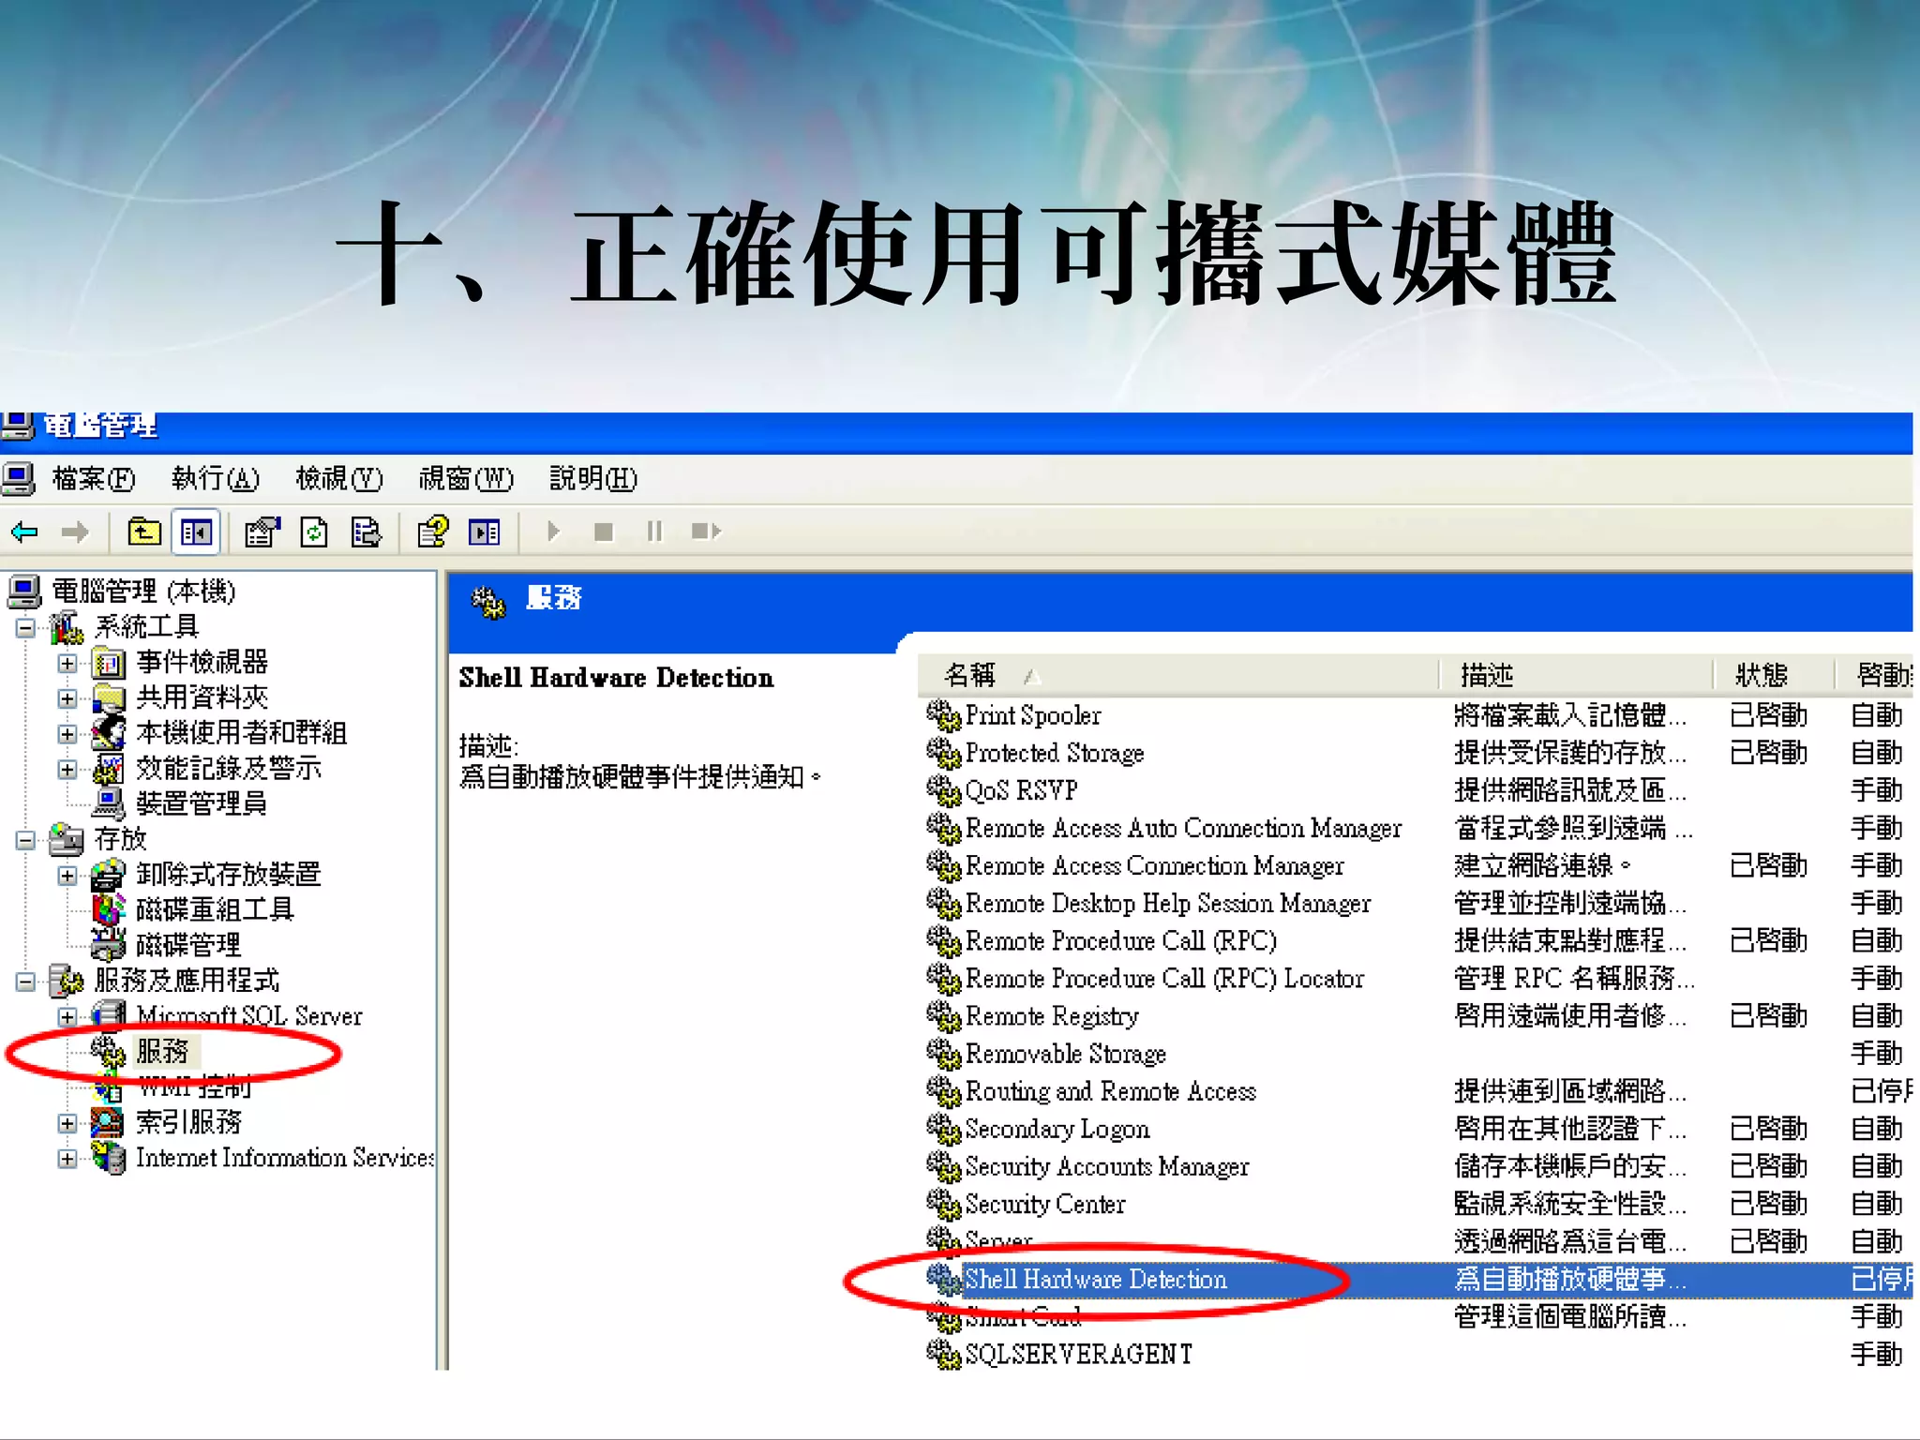Screen dimensions: 1920x1440
Task: Open the 檢視(V) menu
Action: click(x=338, y=478)
